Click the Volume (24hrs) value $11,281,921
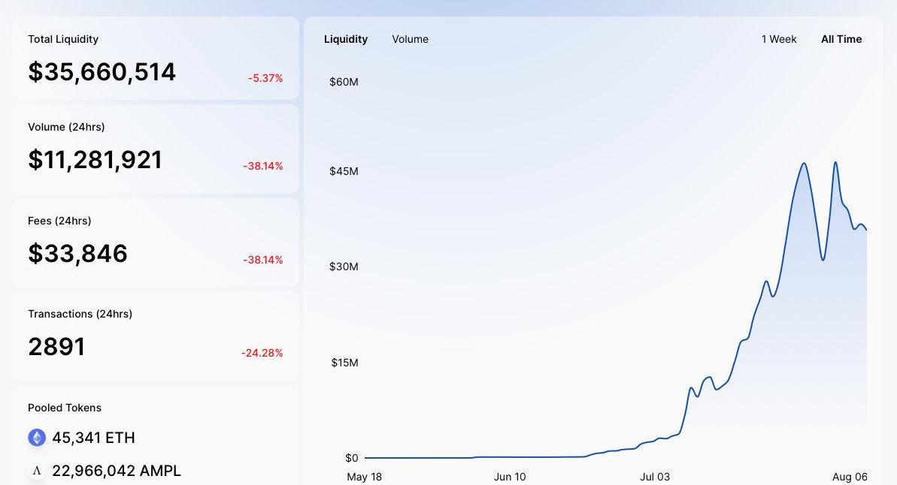The image size is (897, 485). pos(95,160)
